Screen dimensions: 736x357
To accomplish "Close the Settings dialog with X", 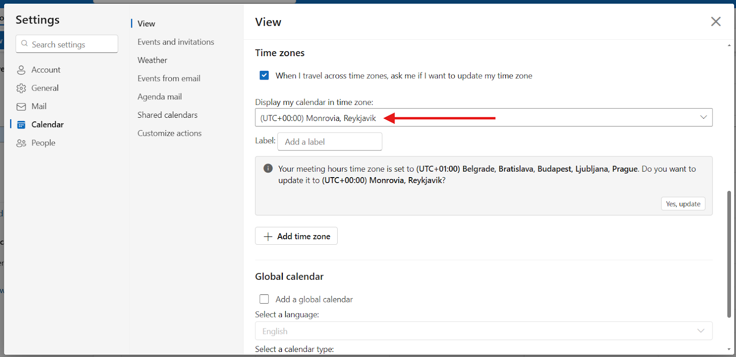I will pyautogui.click(x=715, y=22).
